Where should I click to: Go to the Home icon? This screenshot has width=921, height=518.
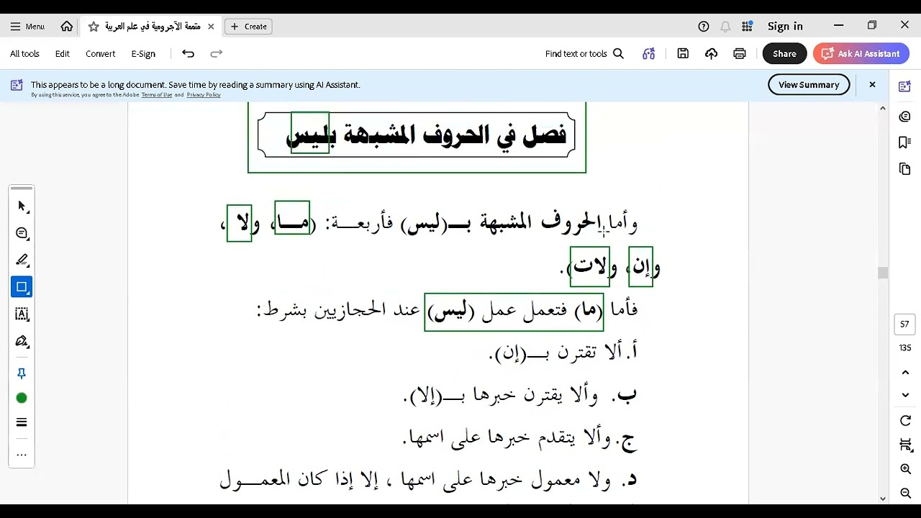pos(67,26)
